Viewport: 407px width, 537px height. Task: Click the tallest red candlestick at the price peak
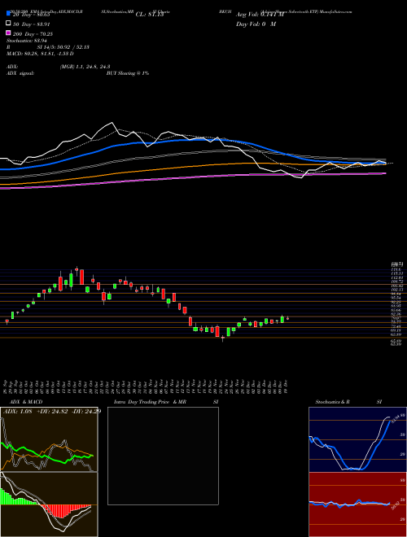click(x=82, y=277)
